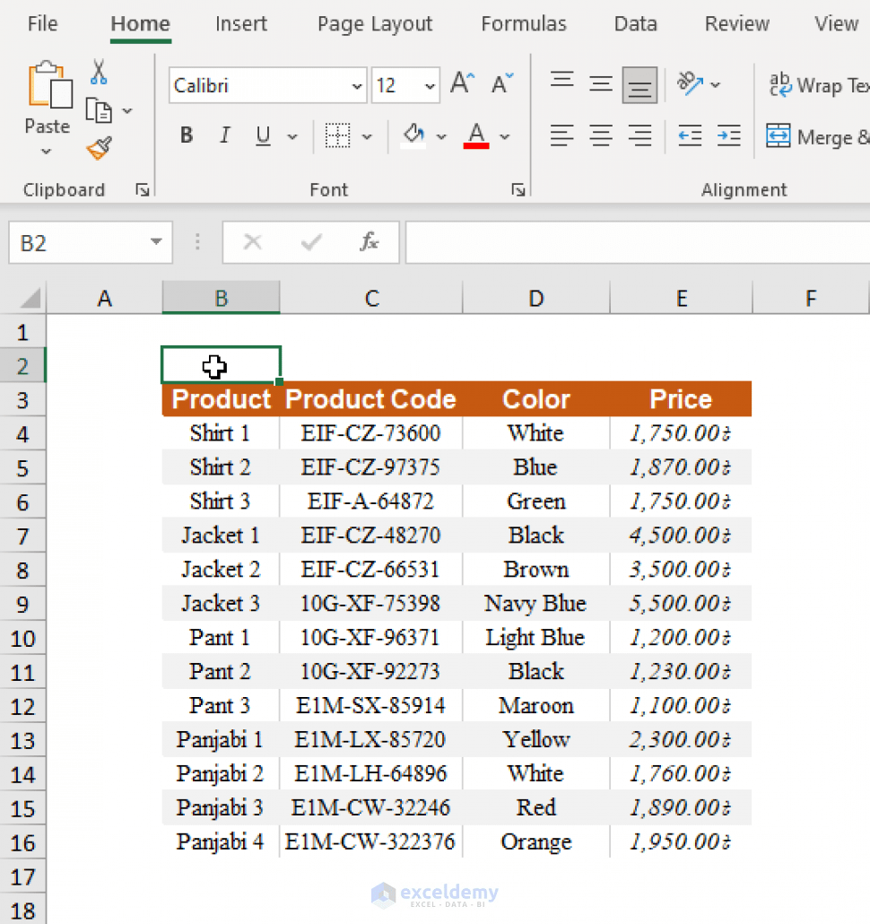Image resolution: width=870 pixels, height=924 pixels.
Task: Click the Insert Function (fx) icon
Action: (370, 242)
